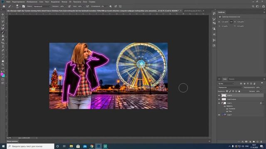Open the Файл menu

tap(8, 2)
